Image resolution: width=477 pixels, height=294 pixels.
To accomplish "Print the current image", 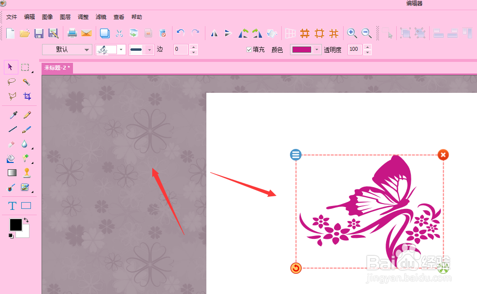I will pos(72,33).
